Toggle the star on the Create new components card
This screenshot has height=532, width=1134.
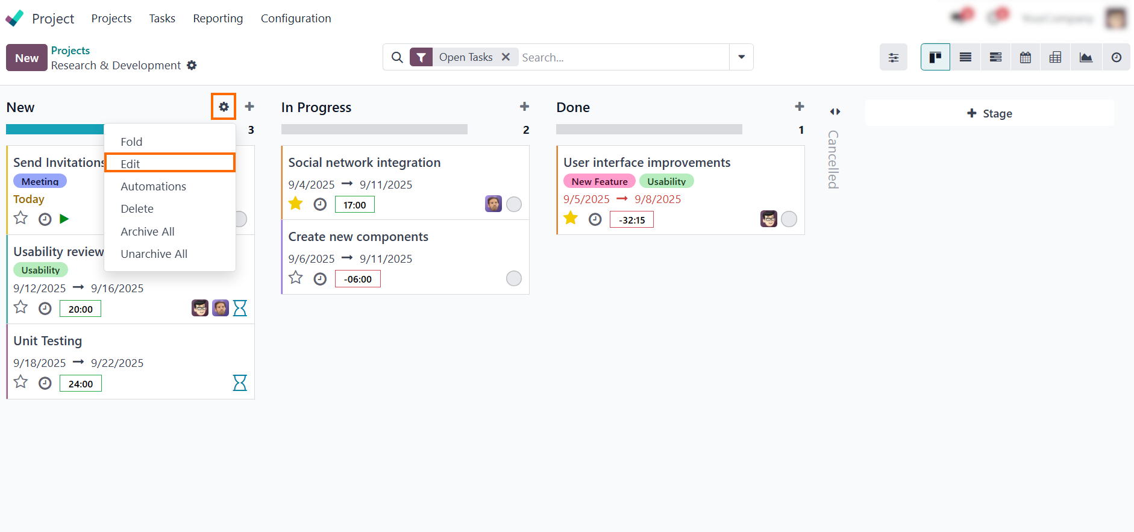point(296,278)
